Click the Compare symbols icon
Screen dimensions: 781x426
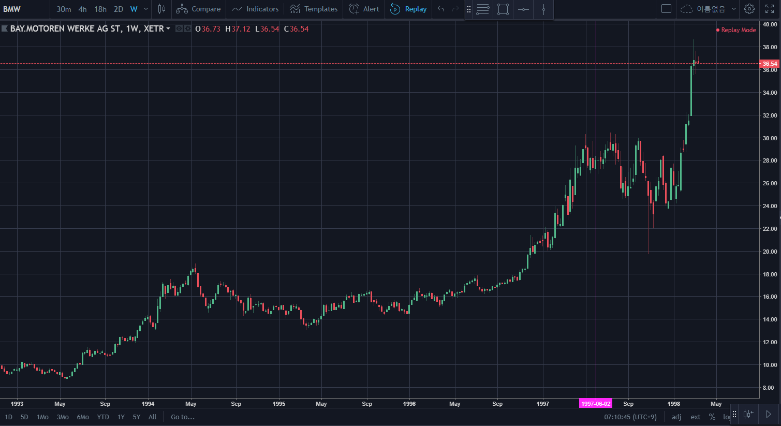coord(182,9)
